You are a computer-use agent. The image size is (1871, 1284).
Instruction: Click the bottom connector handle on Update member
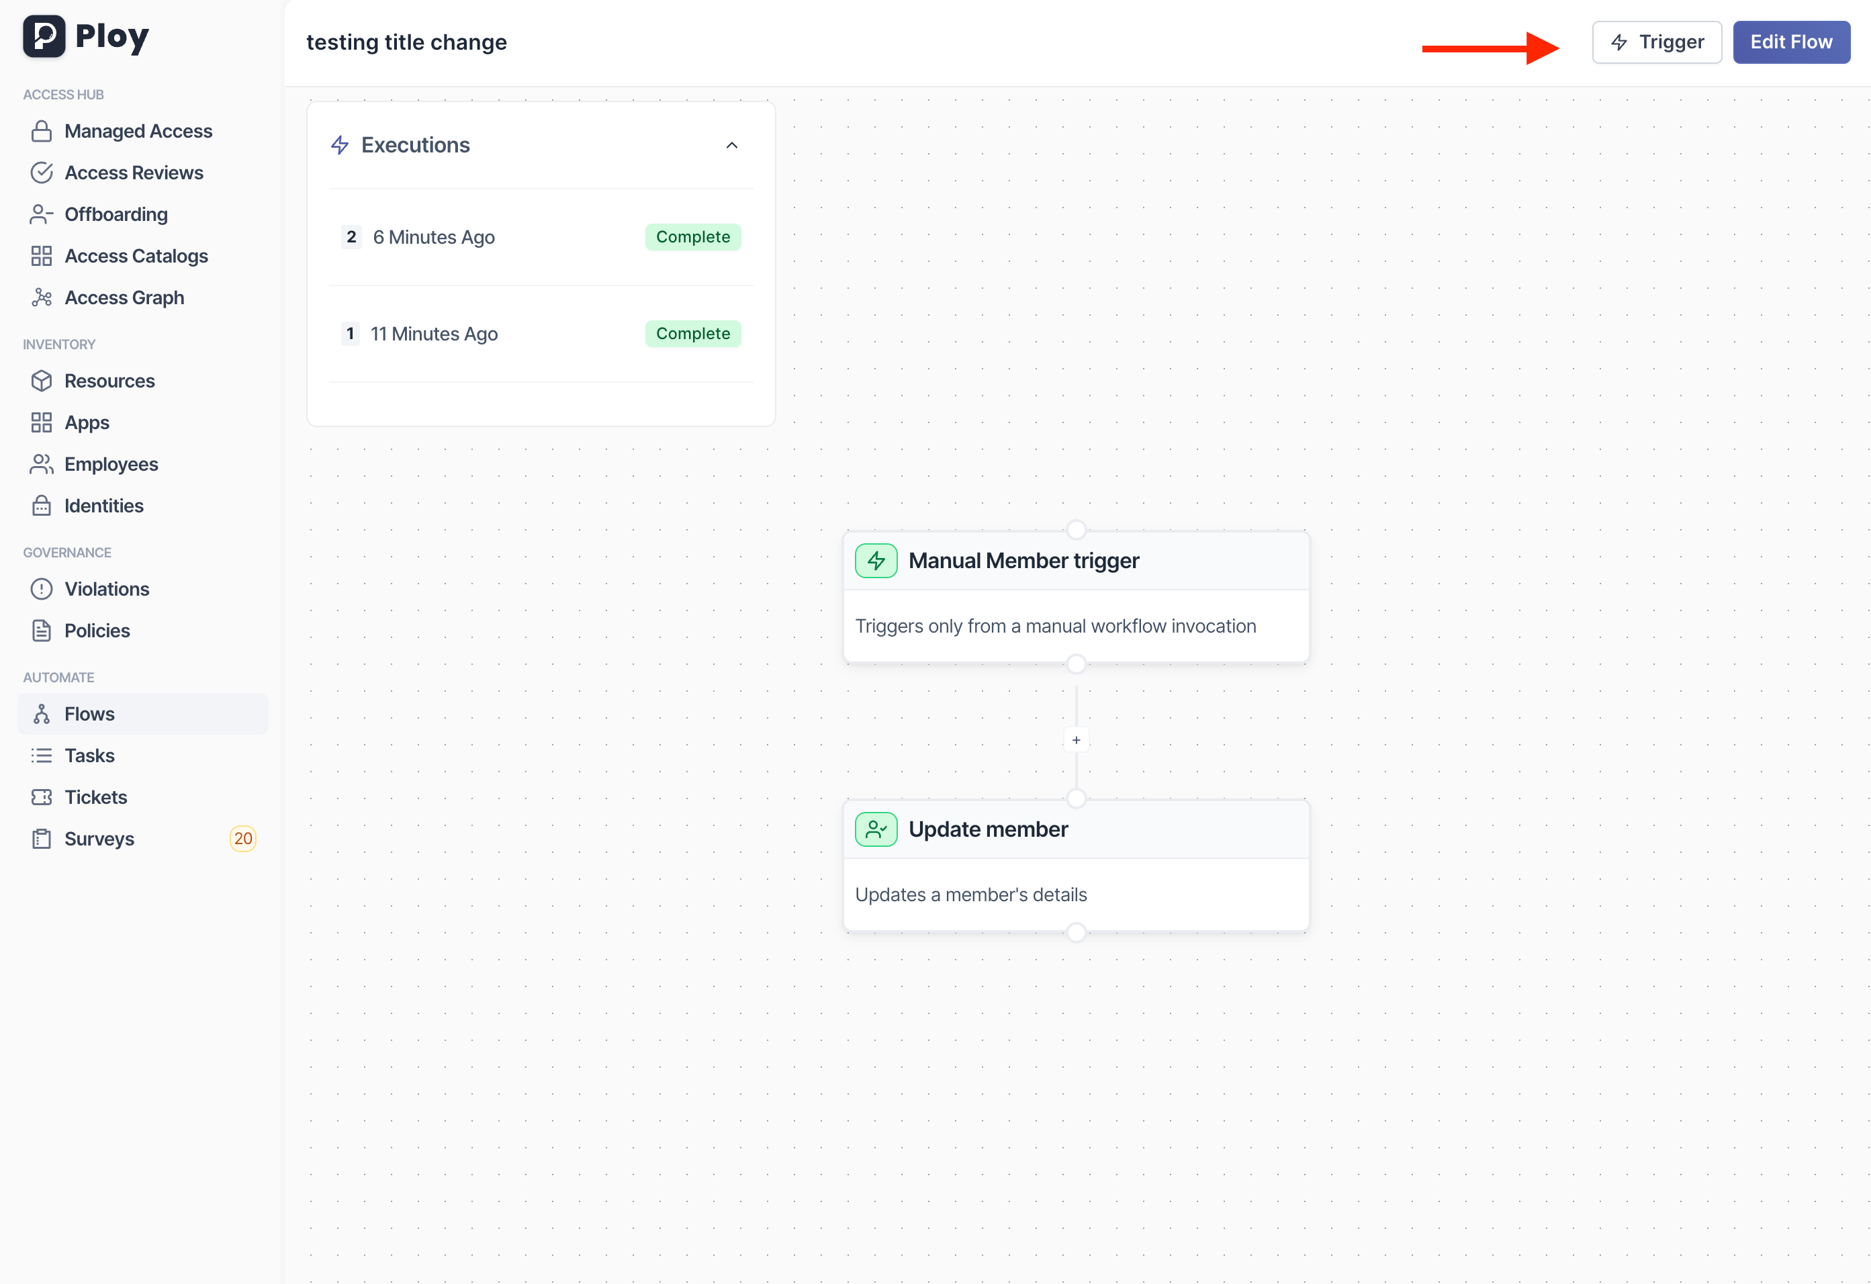[x=1077, y=933]
